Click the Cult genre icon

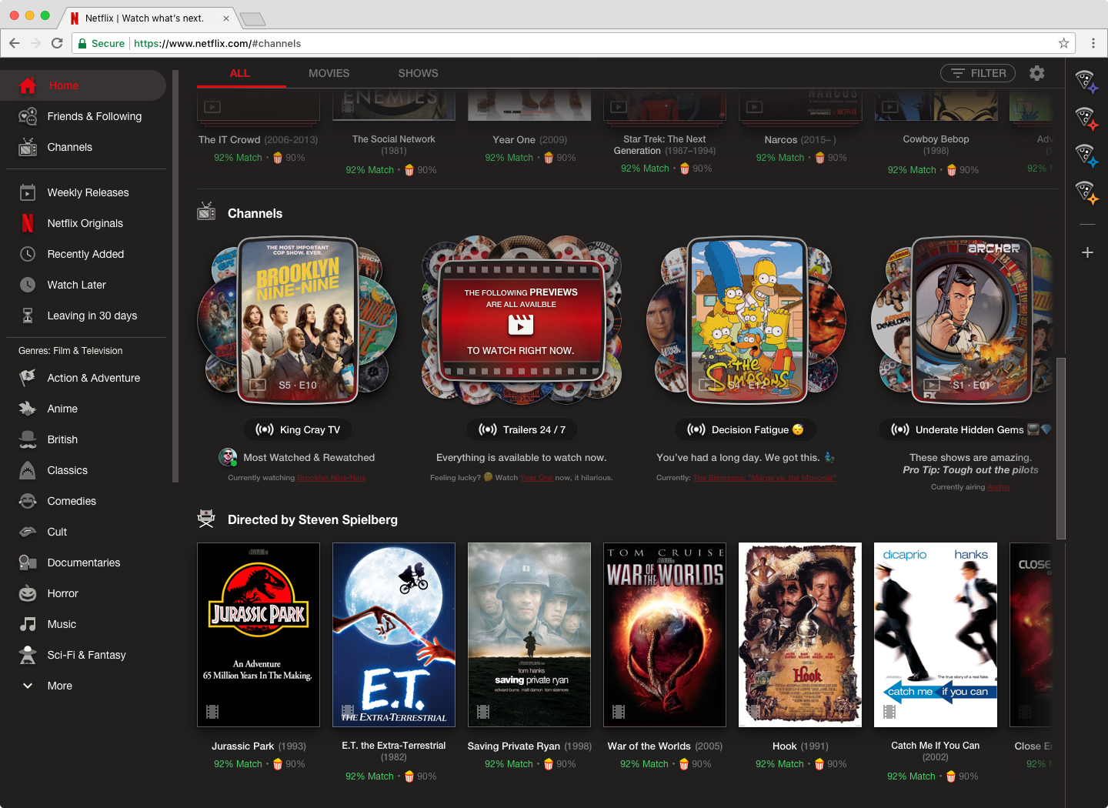click(x=28, y=532)
